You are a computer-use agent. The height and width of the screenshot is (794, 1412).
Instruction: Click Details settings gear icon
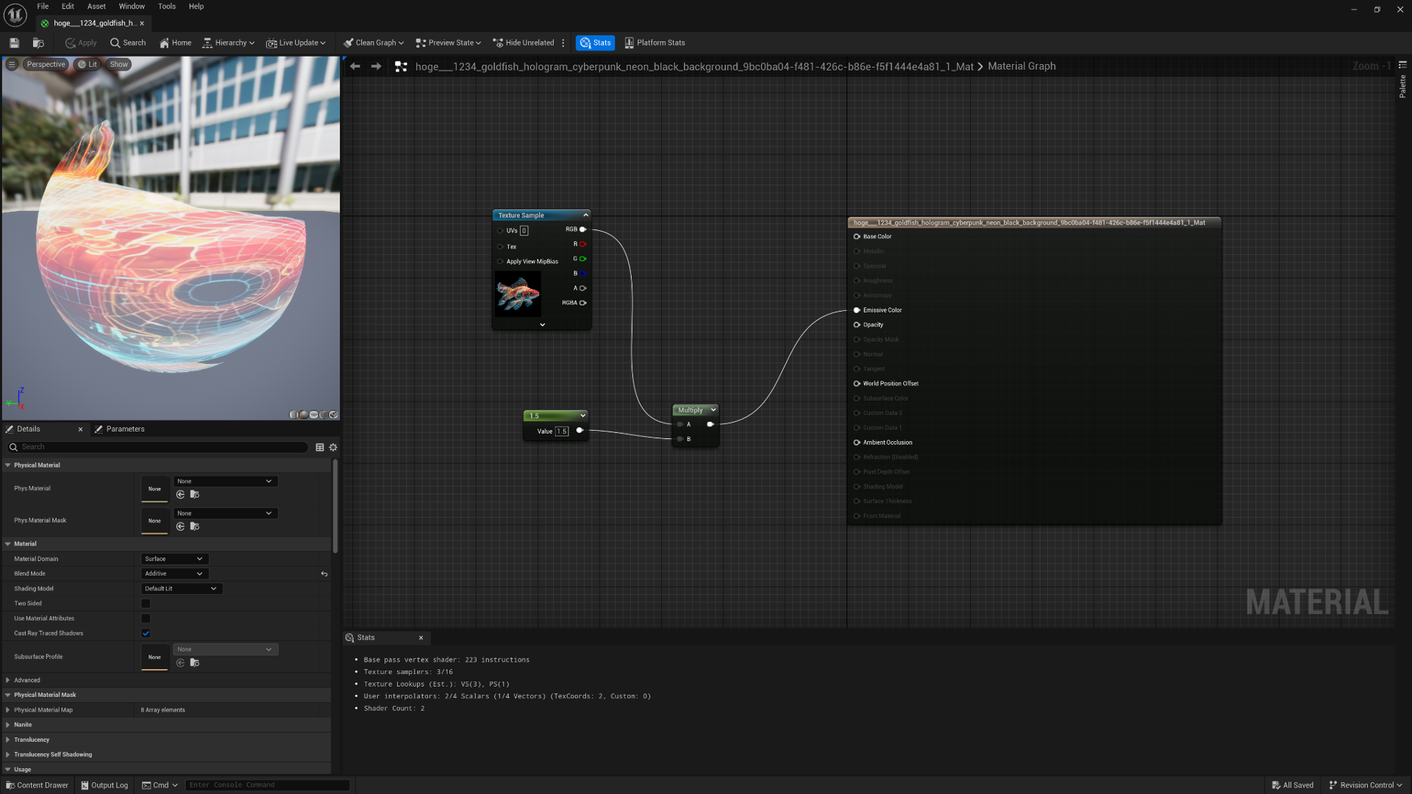(333, 447)
